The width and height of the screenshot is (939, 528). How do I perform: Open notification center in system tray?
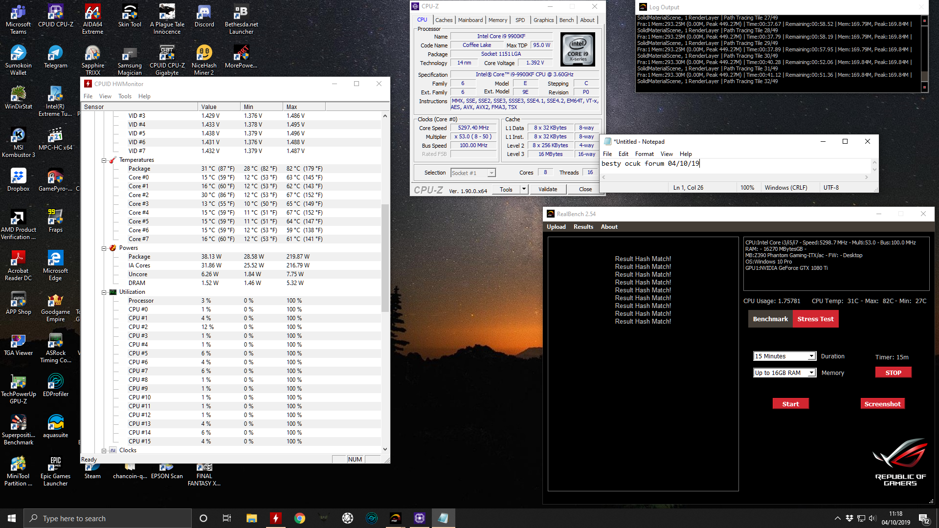(924, 518)
